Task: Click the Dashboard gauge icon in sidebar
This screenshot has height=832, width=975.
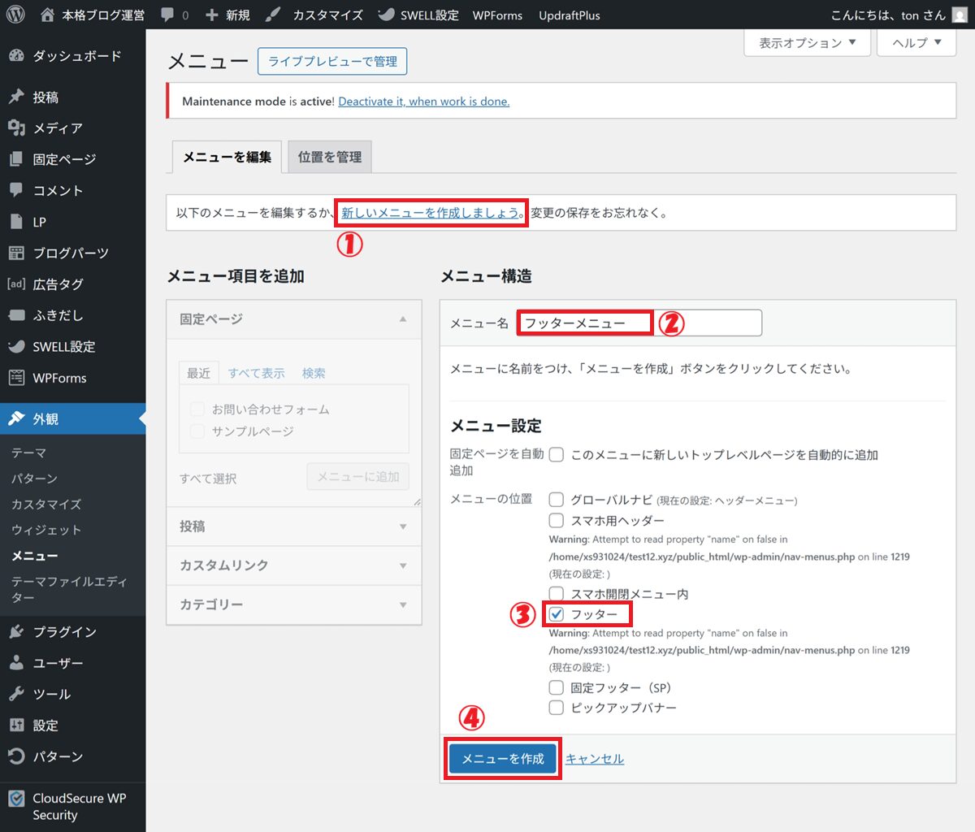Action: coord(16,56)
